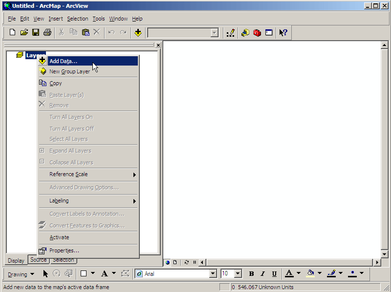
Task: Open Properties from the context menu
Action: pos(88,250)
